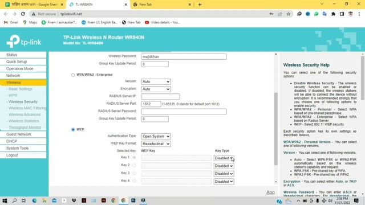
Task: Add a new browser tab
Action: coord(200,5)
